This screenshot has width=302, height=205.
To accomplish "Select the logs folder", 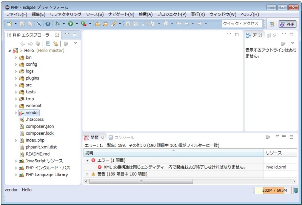I will [x=29, y=71].
